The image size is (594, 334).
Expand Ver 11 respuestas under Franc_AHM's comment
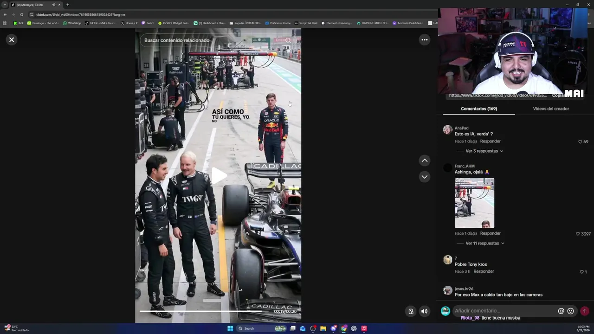coord(485,243)
